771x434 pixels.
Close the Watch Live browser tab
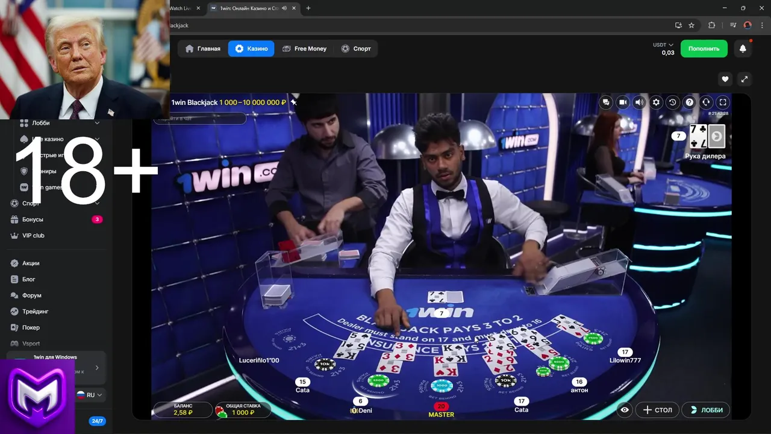(198, 8)
